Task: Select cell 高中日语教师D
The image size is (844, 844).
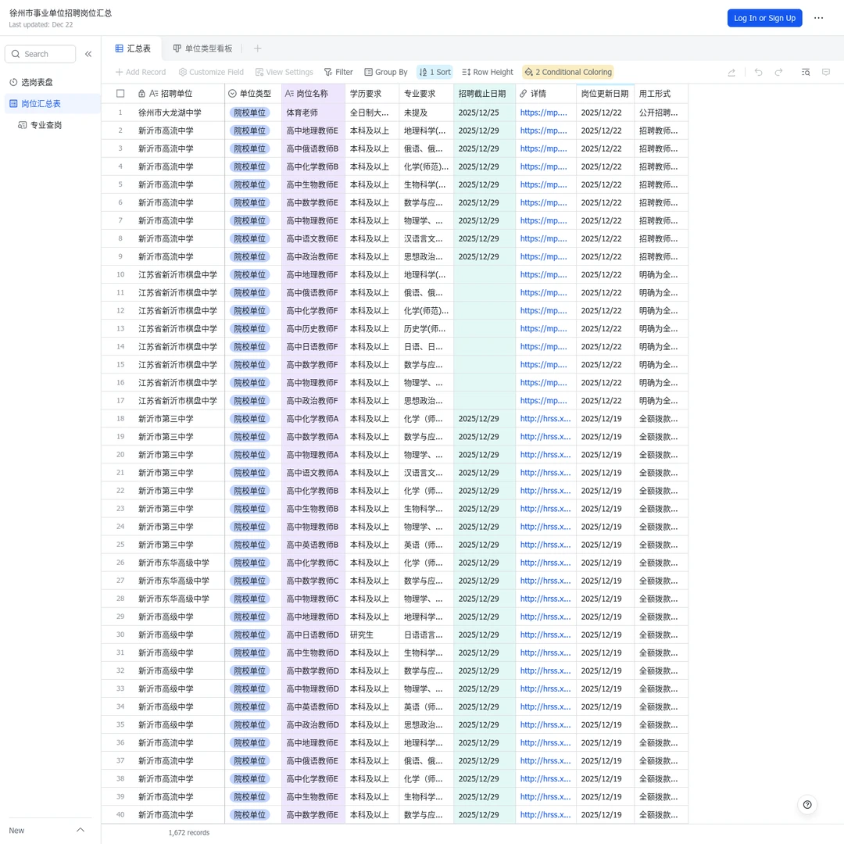Action: [313, 635]
